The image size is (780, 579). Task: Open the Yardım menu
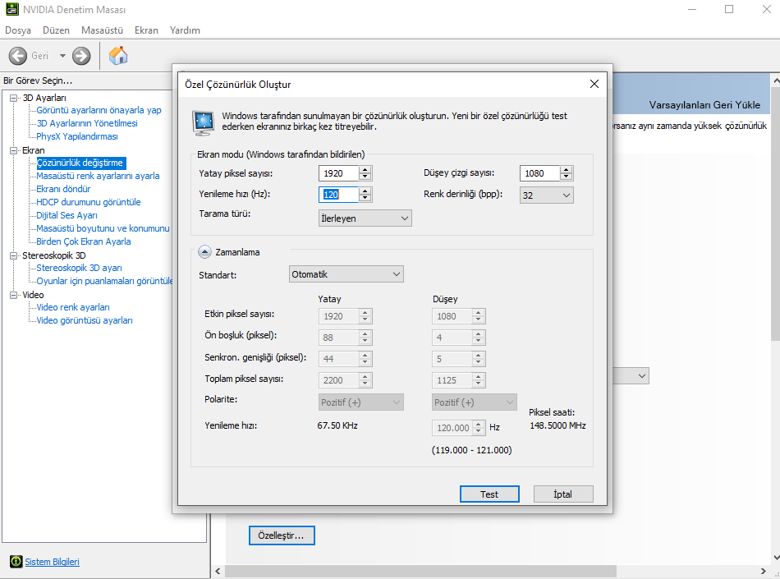(185, 30)
